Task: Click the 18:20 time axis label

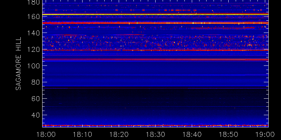Action: click(119, 134)
